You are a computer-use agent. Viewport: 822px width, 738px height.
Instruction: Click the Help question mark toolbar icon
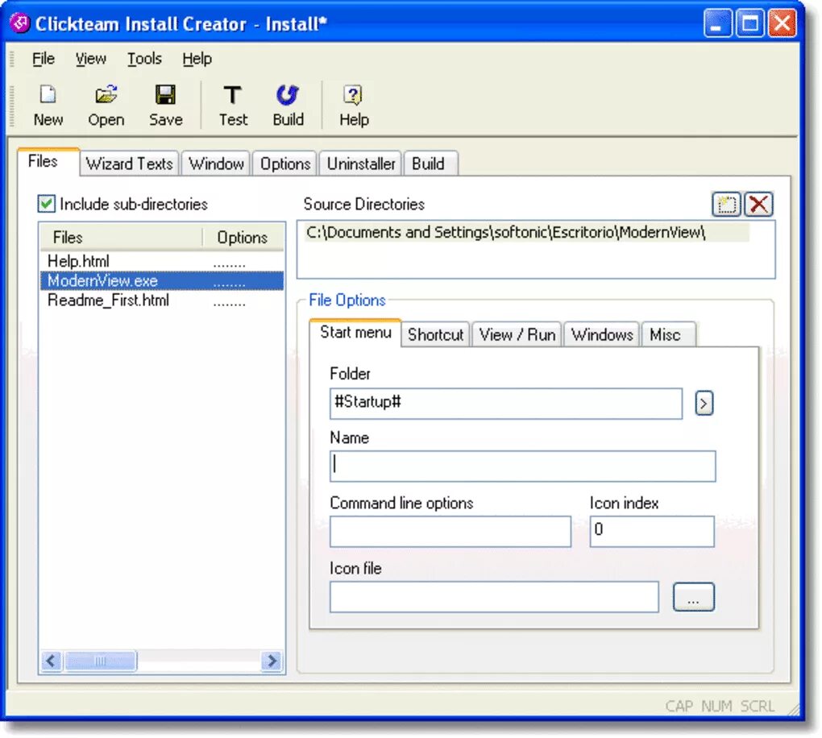coord(354,106)
